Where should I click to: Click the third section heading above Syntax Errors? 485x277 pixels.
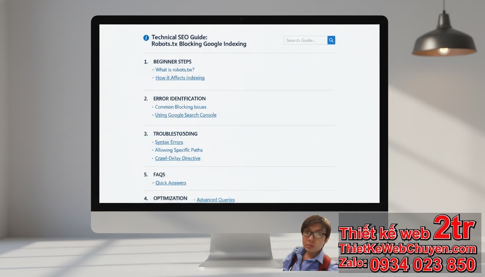(x=175, y=134)
